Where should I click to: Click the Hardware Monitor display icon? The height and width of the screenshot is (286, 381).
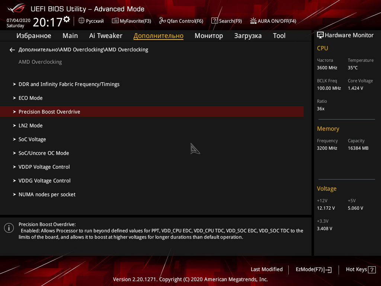(x=320, y=35)
